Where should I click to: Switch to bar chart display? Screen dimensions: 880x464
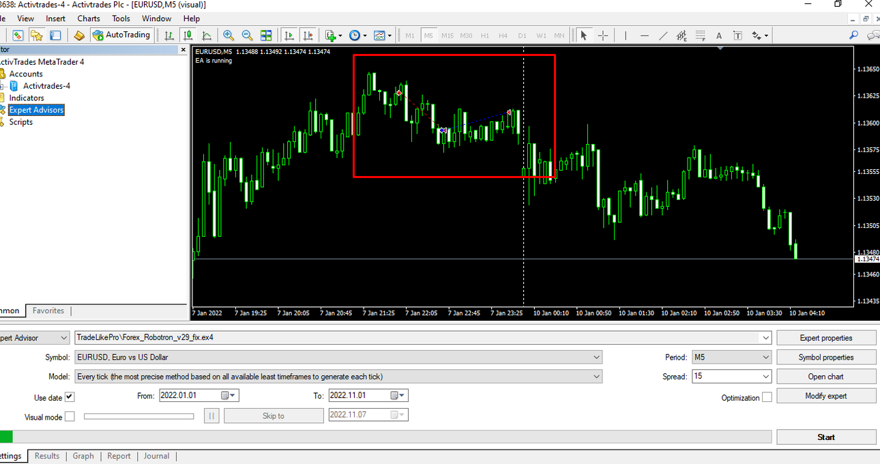pyautogui.click(x=169, y=35)
